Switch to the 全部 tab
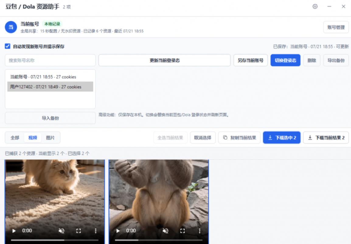The image size is (351, 244). tap(15, 138)
